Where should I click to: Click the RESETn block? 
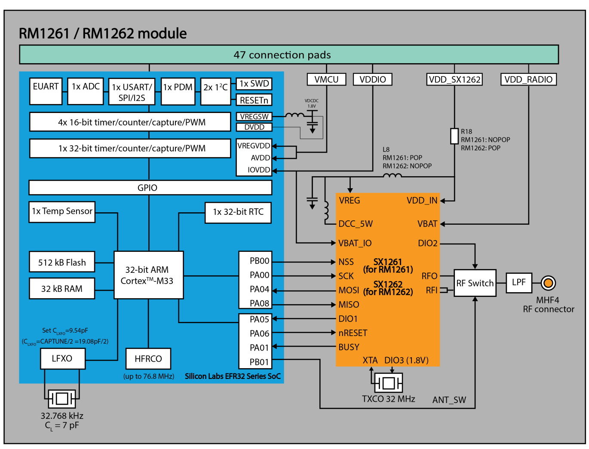coord(254,100)
